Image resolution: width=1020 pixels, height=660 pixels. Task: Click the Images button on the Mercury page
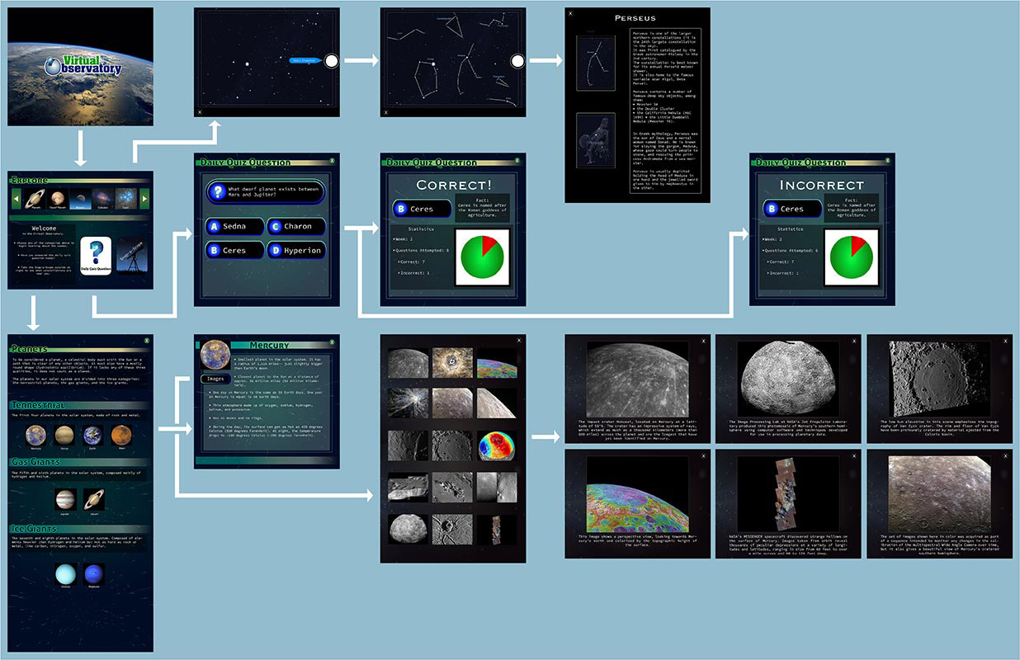click(x=214, y=379)
